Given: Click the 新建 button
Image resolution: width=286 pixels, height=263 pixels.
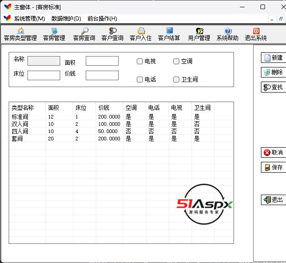Looking at the screenshot, I should (274, 57).
